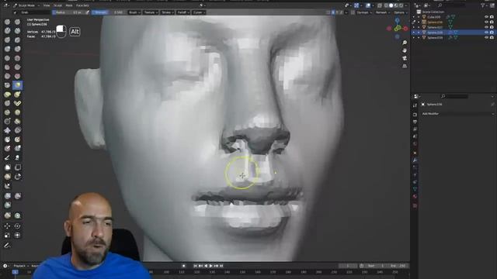Open the Texture dropdown
This screenshot has width=497, height=279.
coord(150,12)
